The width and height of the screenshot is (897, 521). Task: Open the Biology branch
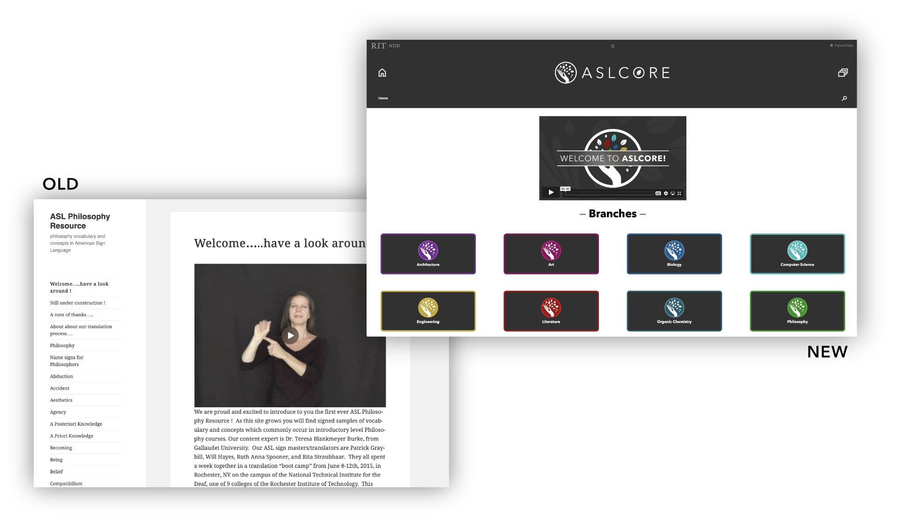click(x=674, y=254)
